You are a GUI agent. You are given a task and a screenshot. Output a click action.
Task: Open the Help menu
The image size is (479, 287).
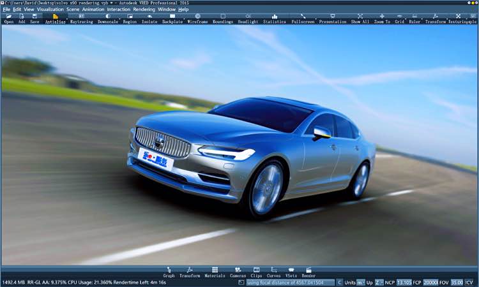click(x=183, y=10)
